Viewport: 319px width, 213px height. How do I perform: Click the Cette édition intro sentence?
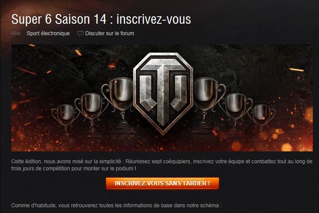point(162,162)
